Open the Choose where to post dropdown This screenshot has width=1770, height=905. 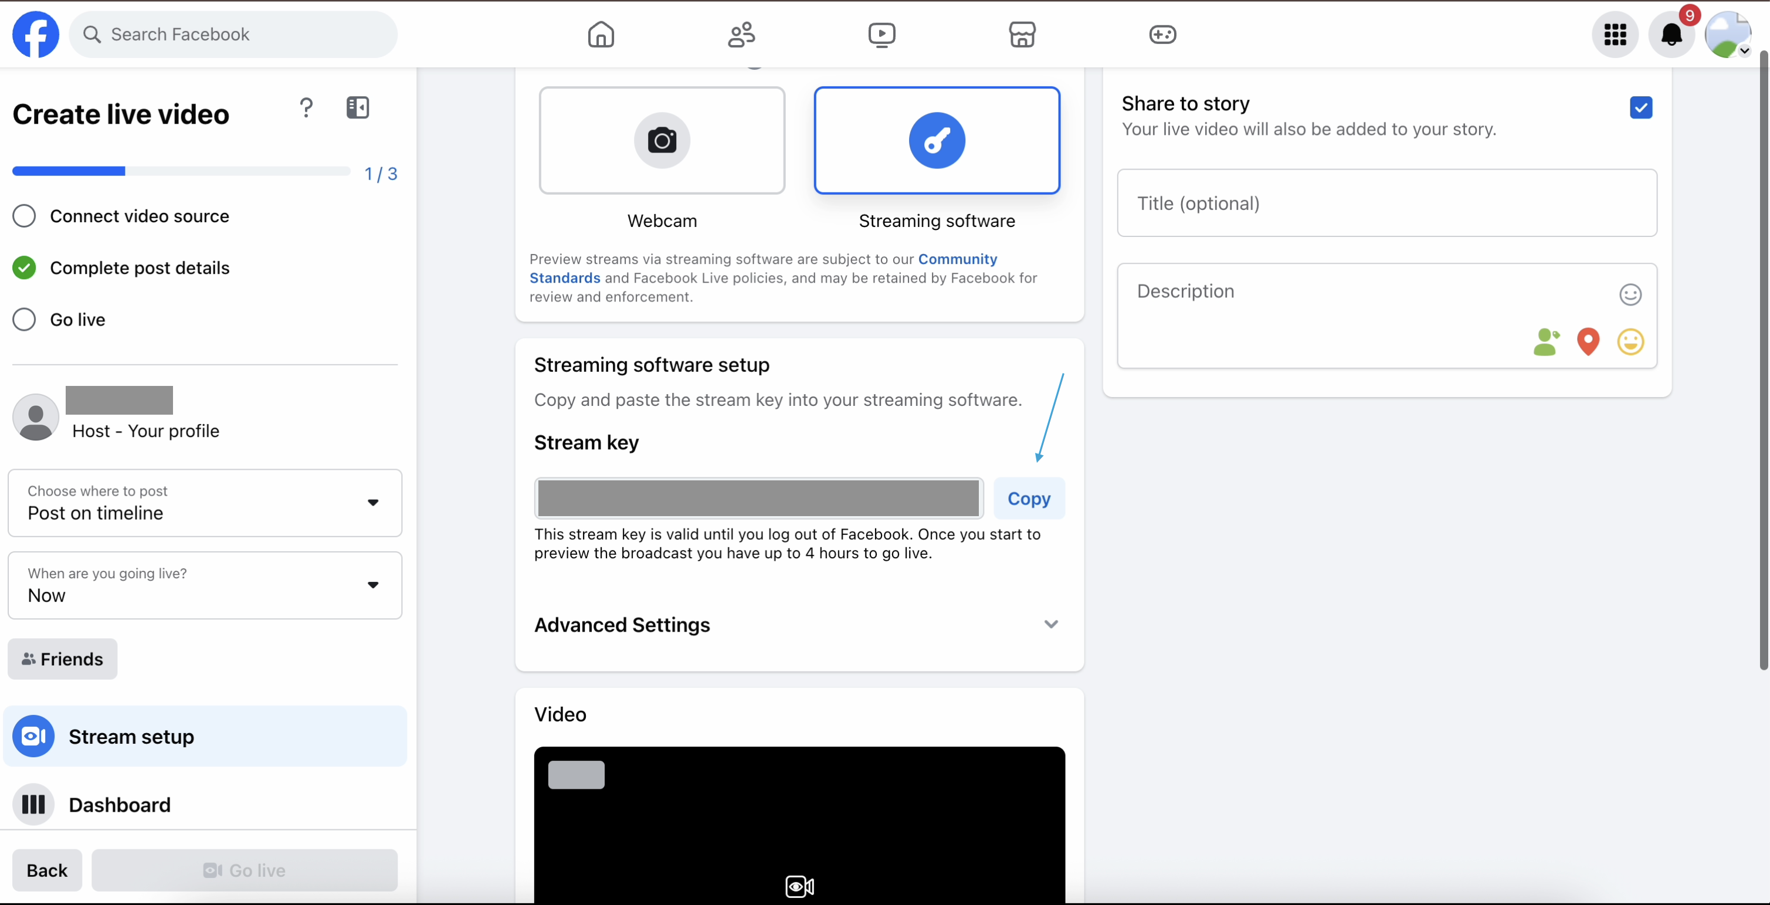[x=205, y=502]
